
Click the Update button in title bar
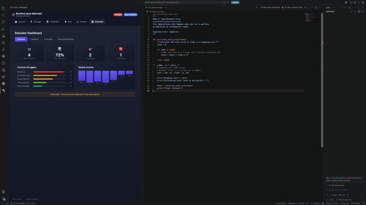click(235, 2)
